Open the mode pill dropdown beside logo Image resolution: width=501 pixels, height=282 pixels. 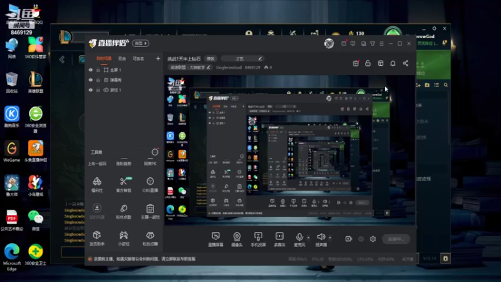pyautogui.click(x=141, y=43)
